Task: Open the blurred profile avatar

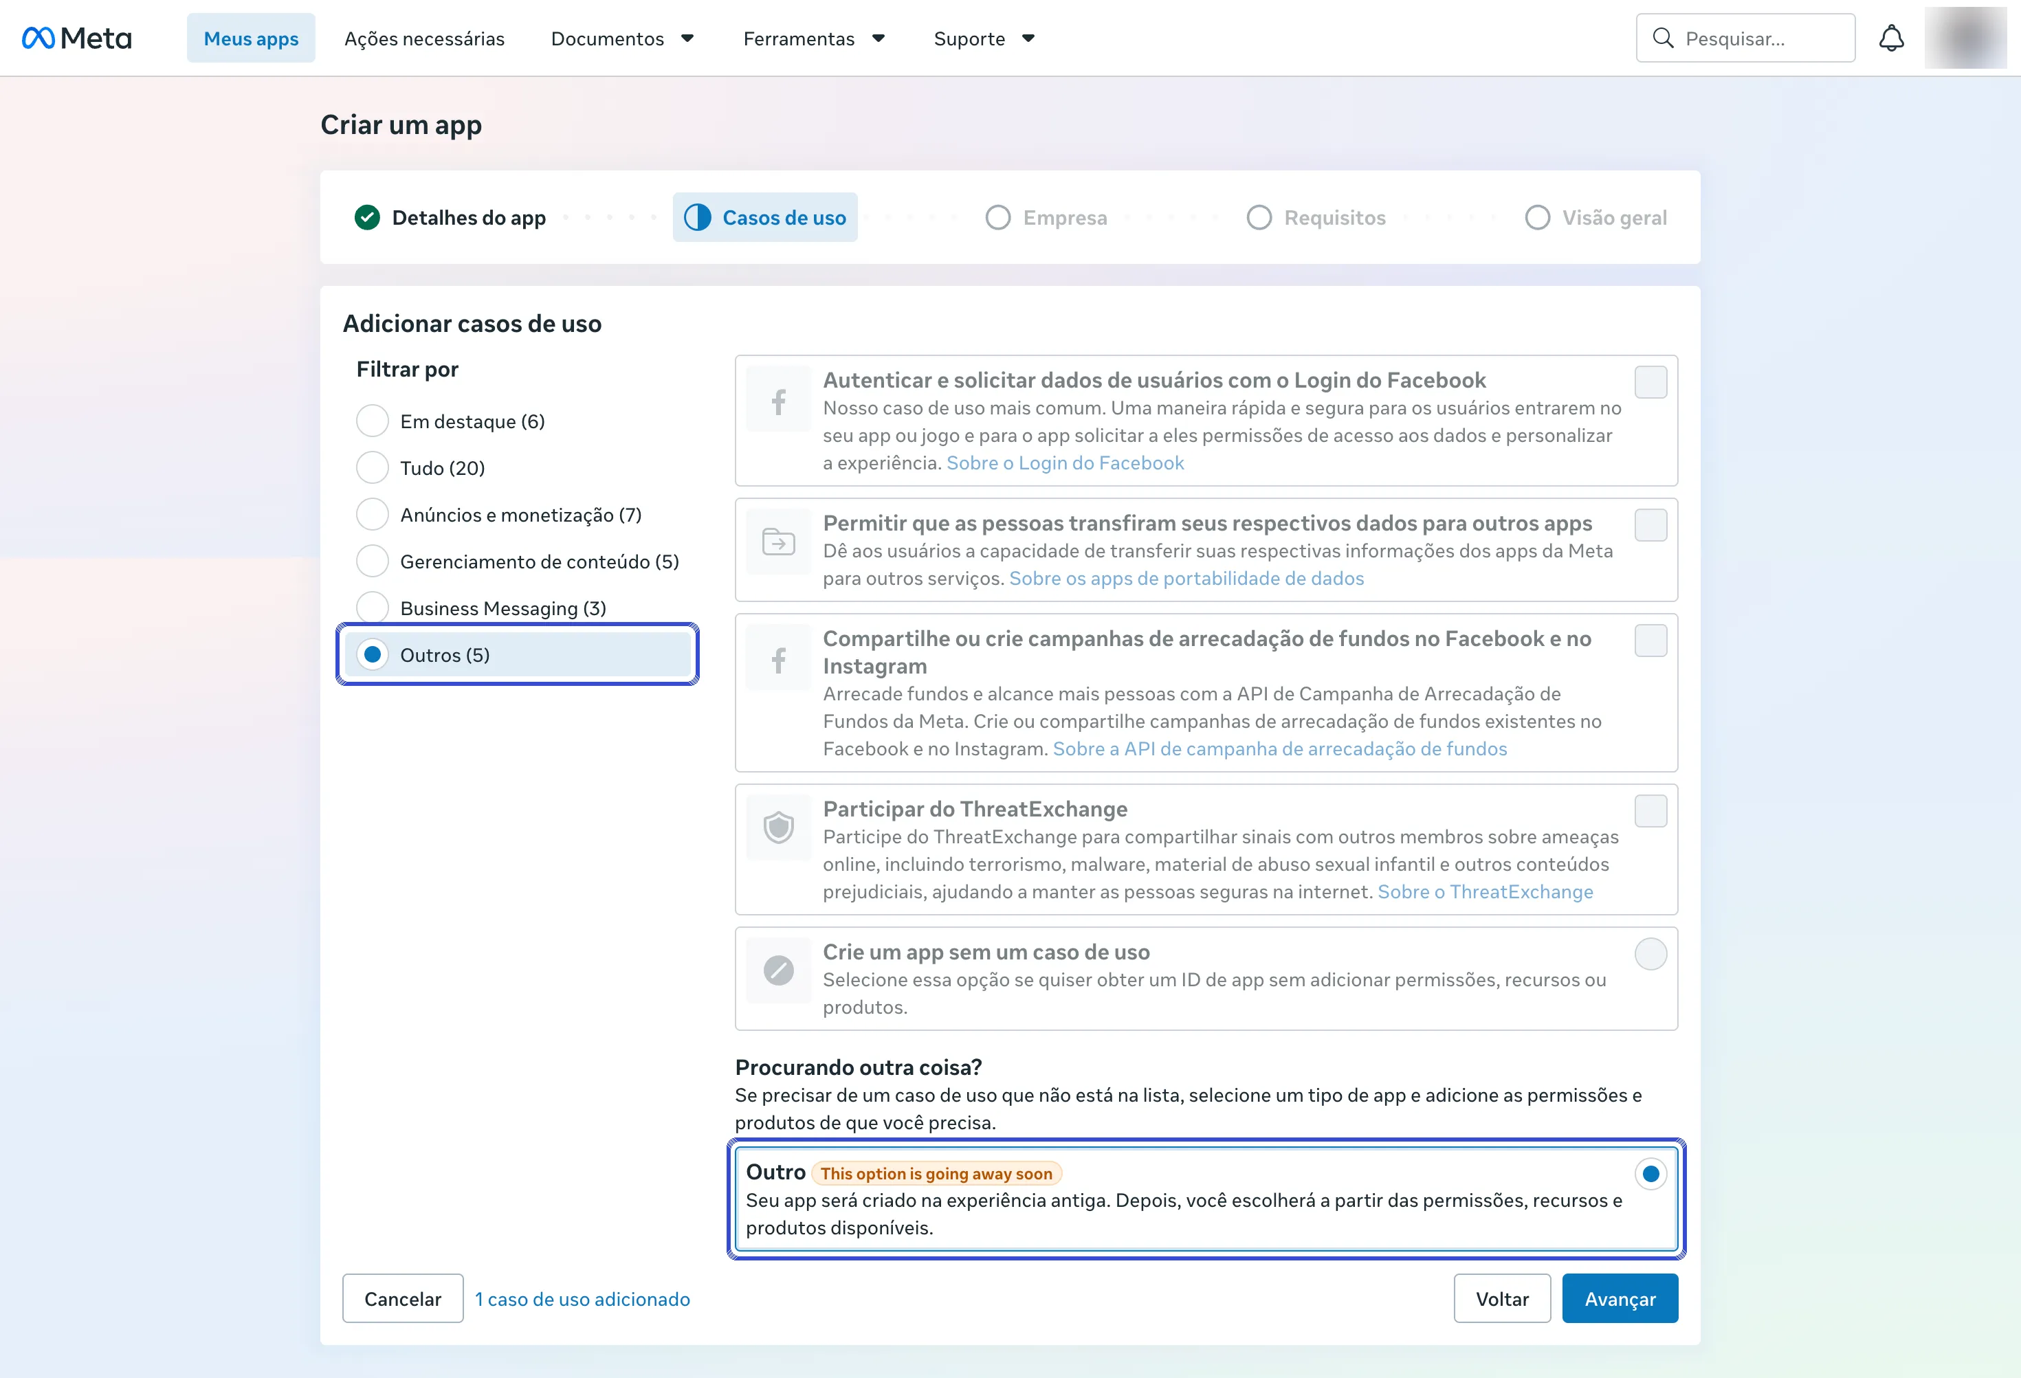Action: (x=1965, y=37)
